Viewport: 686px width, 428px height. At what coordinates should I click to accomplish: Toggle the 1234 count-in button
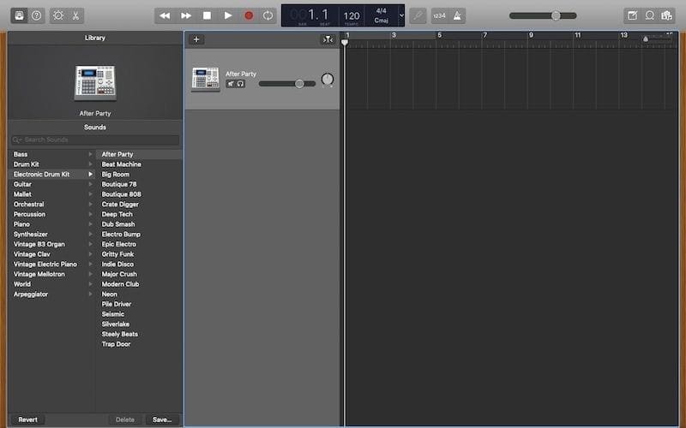click(440, 15)
